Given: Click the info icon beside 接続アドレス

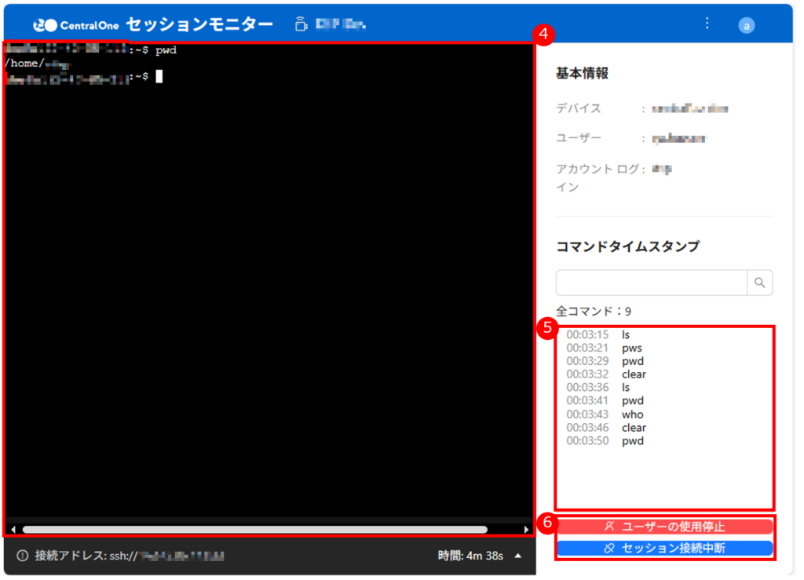Looking at the screenshot, I should [x=22, y=556].
